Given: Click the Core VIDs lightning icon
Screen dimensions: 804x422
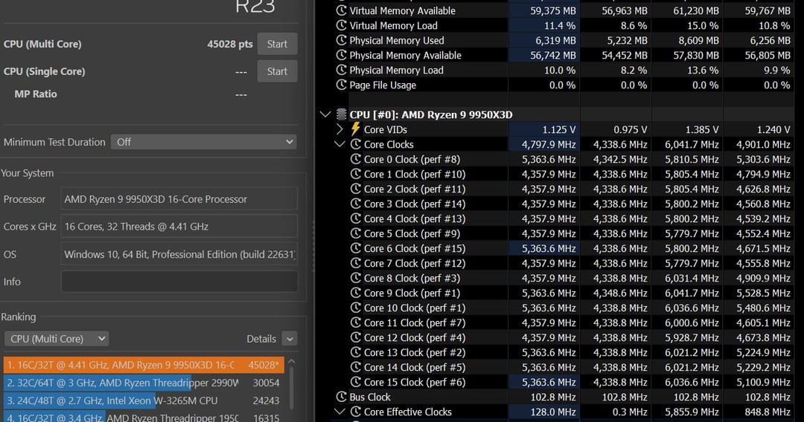Looking at the screenshot, I should [355, 129].
